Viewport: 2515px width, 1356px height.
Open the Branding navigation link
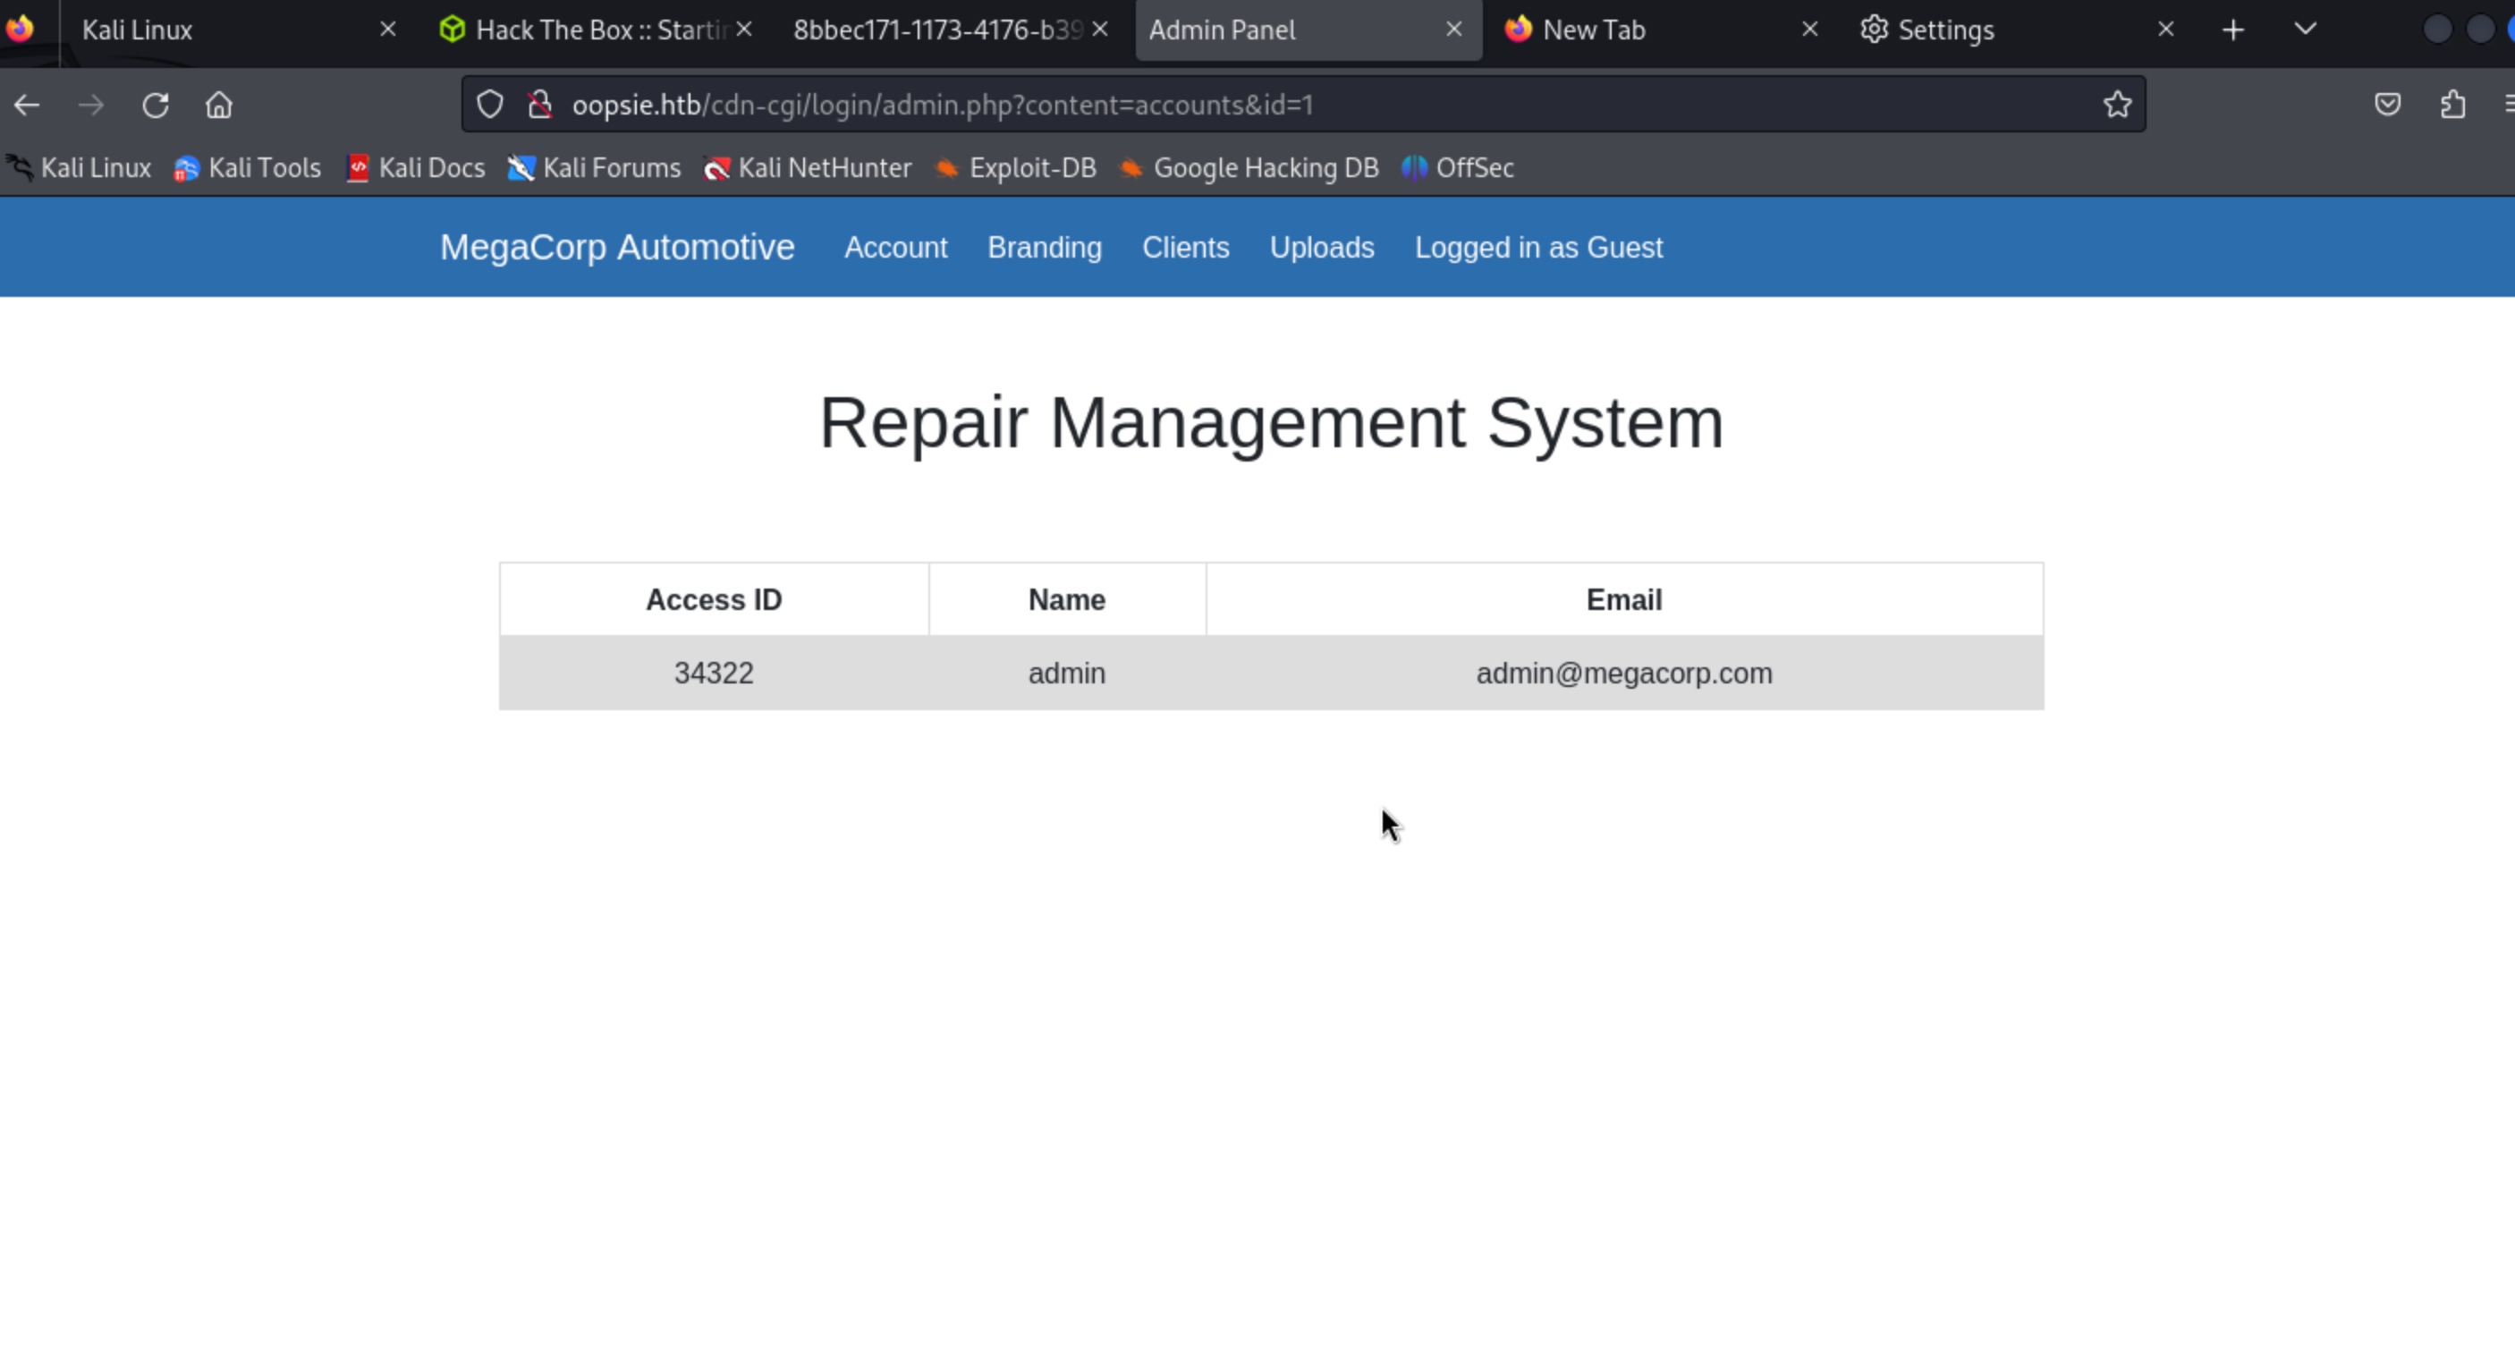coord(1045,248)
